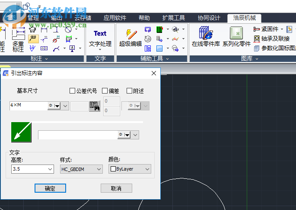Click the table export arrow icon
Image resolution: width=296 pixels, height=210 pixels.
[159, 39]
